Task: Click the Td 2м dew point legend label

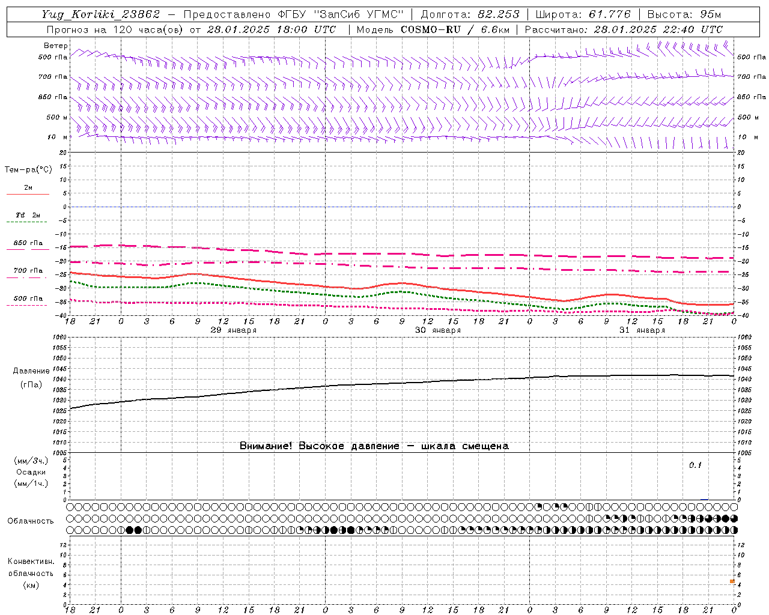Action: pos(28,215)
